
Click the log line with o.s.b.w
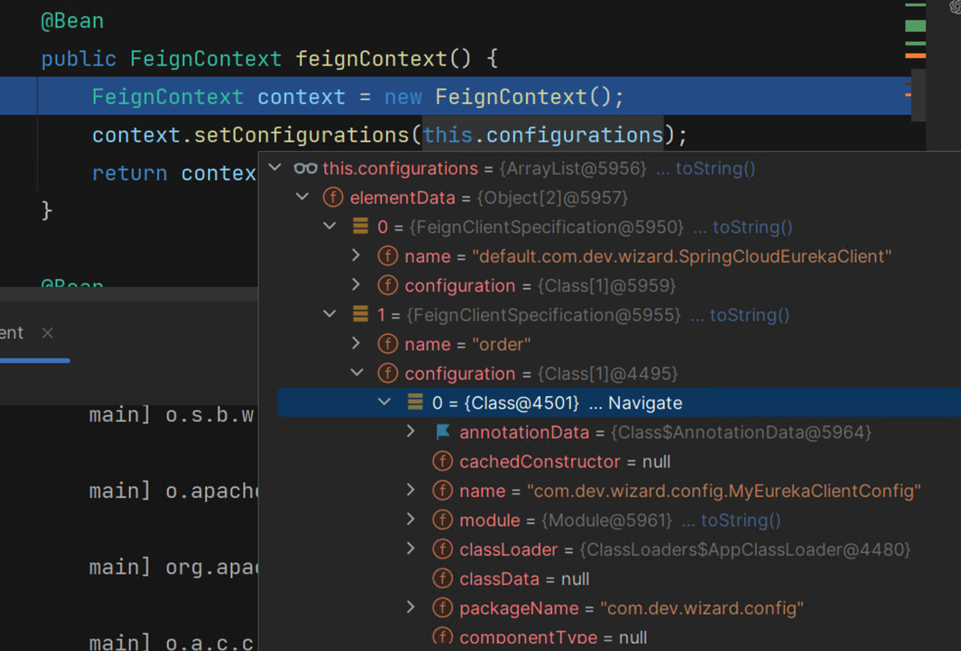[171, 415]
